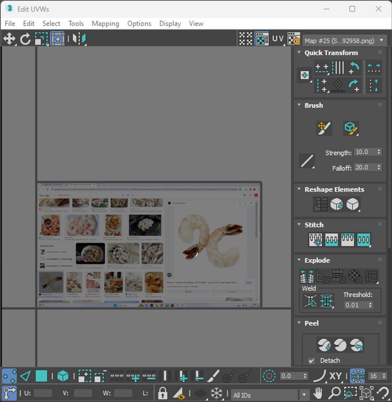
Task: Collapse the Reshape Elements rollout
Action: coord(299,189)
